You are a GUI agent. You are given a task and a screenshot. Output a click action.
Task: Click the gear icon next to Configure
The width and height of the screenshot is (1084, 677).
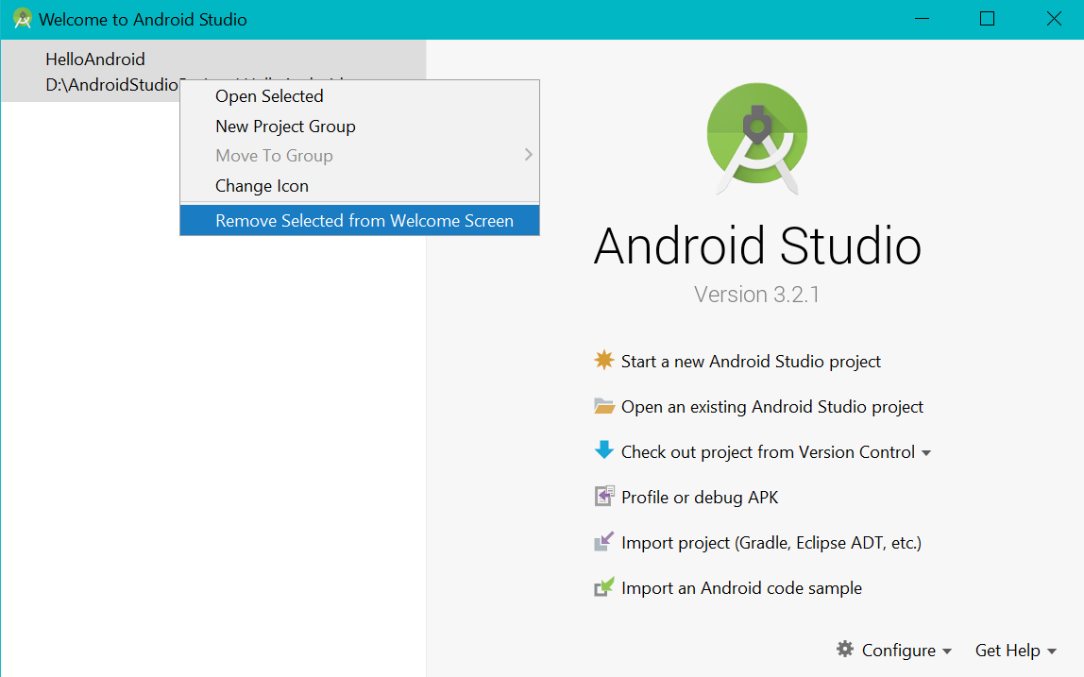coord(845,650)
